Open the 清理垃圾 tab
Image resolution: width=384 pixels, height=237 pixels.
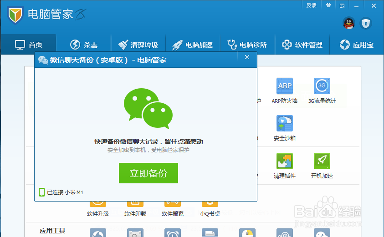(138, 45)
